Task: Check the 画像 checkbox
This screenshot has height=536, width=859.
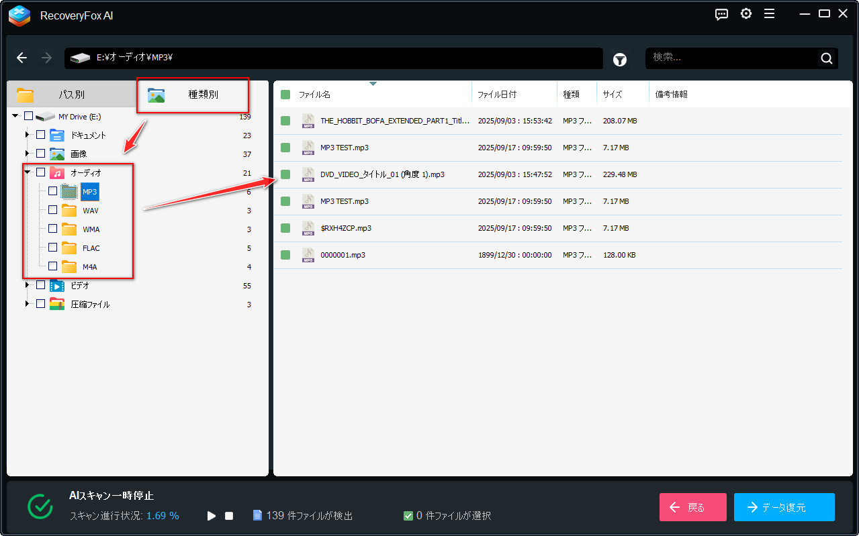Action: (x=40, y=154)
